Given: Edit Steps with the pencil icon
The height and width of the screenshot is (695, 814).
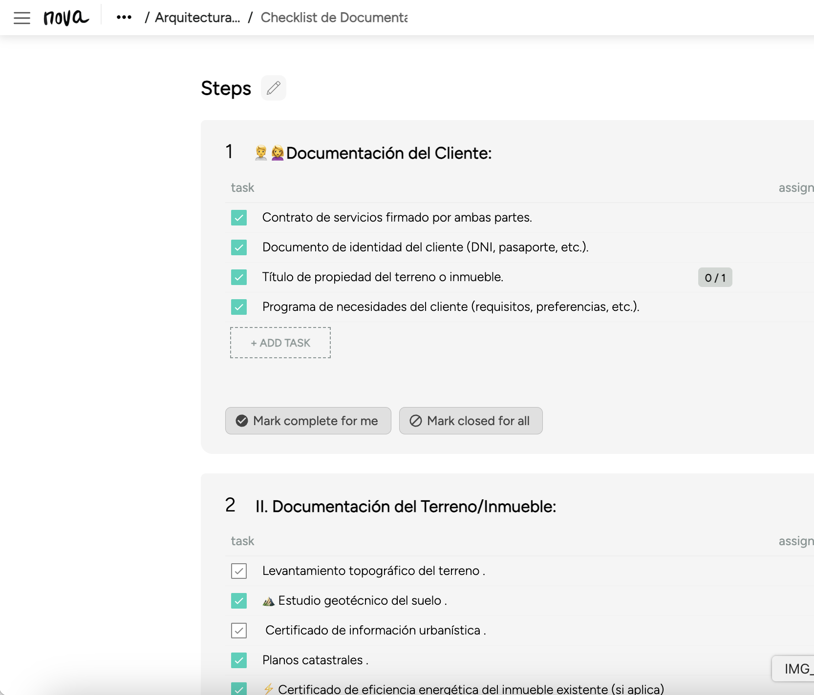Looking at the screenshot, I should (274, 88).
